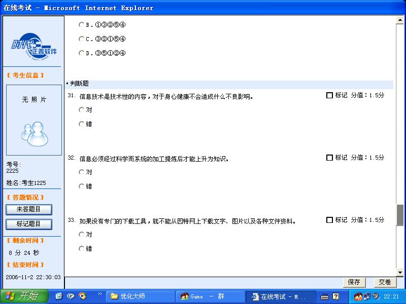The image size is (406, 304).
Task: Click the candidate photo placeholder avatar
Action: coord(33,131)
